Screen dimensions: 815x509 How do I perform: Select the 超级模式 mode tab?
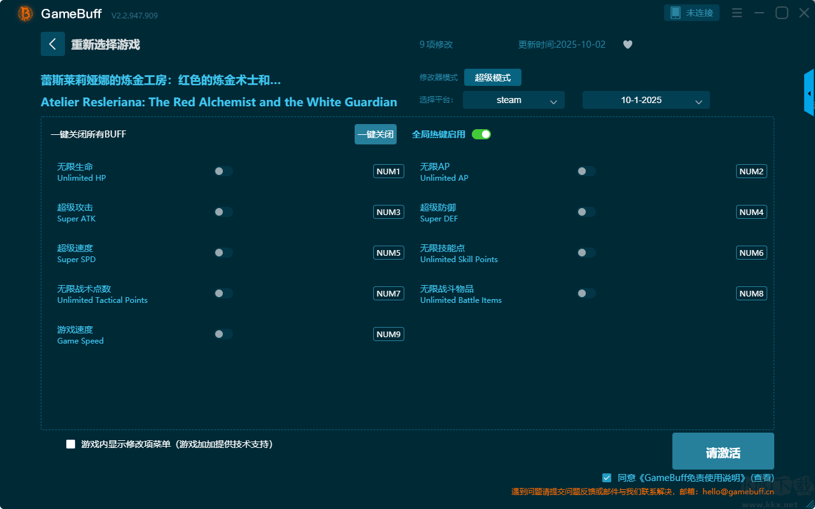(x=492, y=78)
